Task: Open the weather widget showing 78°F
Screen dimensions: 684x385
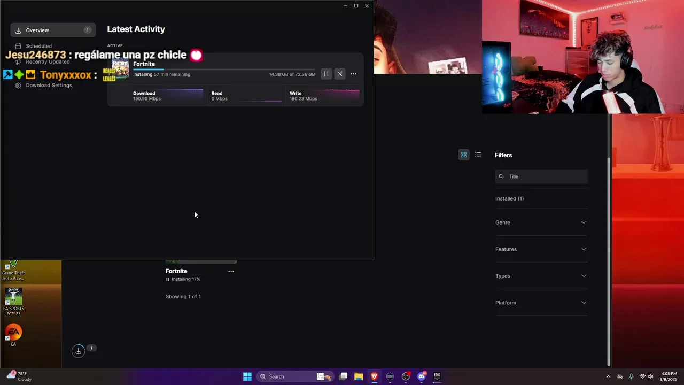Action: pos(19,376)
